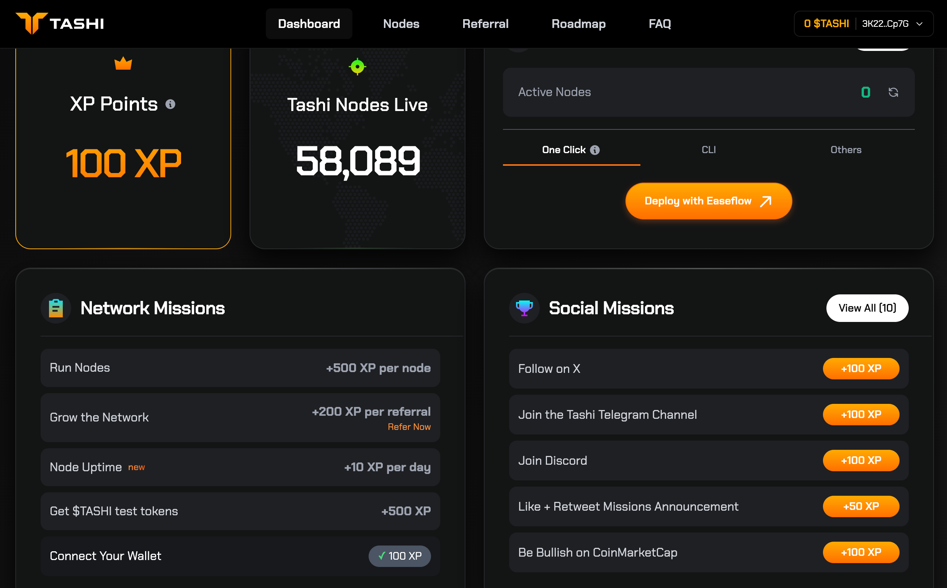
Task: Select the Others deployment tab
Action: [846, 150]
